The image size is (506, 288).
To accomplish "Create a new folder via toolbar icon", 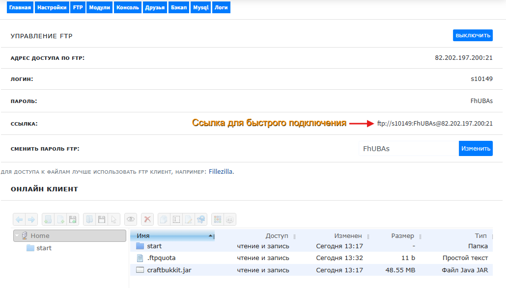I will click(48, 219).
